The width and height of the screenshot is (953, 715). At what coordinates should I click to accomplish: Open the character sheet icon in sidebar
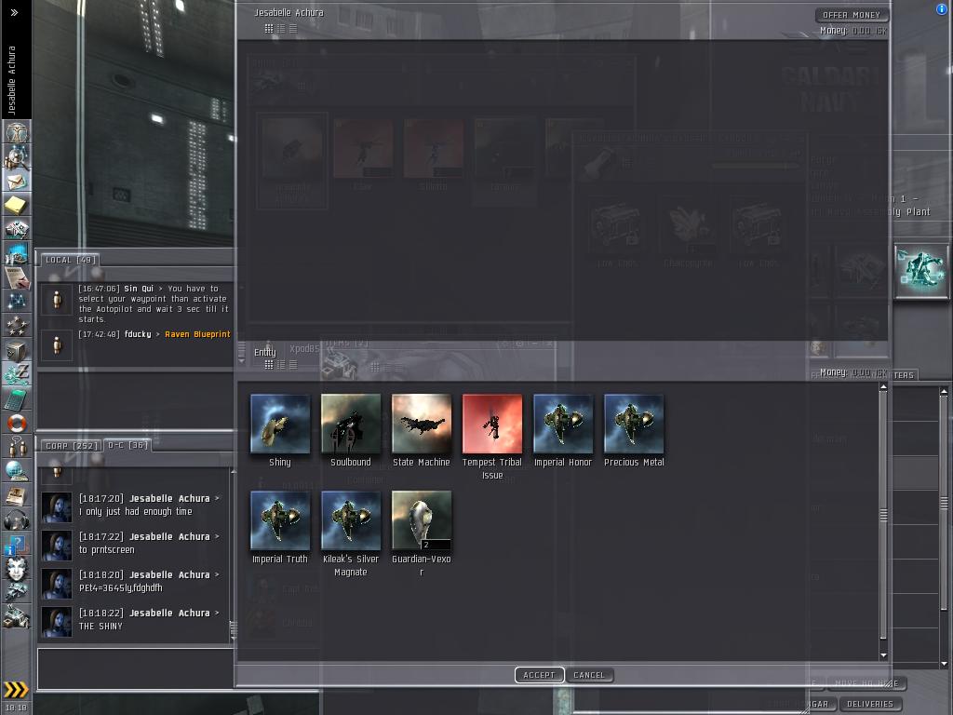point(17,132)
